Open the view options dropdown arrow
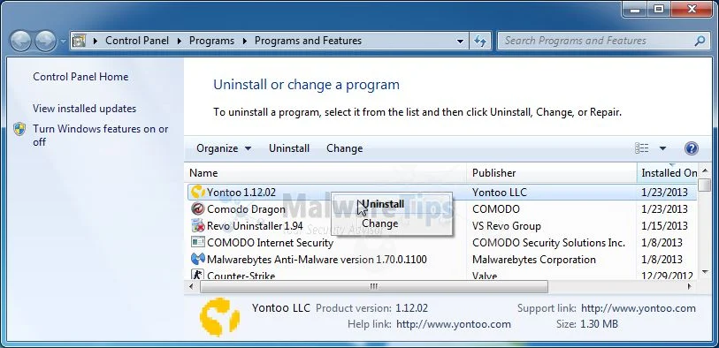 (662, 148)
